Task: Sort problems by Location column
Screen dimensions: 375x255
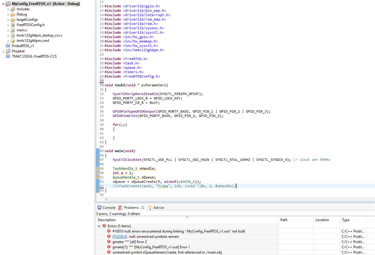Action: pos(327,220)
